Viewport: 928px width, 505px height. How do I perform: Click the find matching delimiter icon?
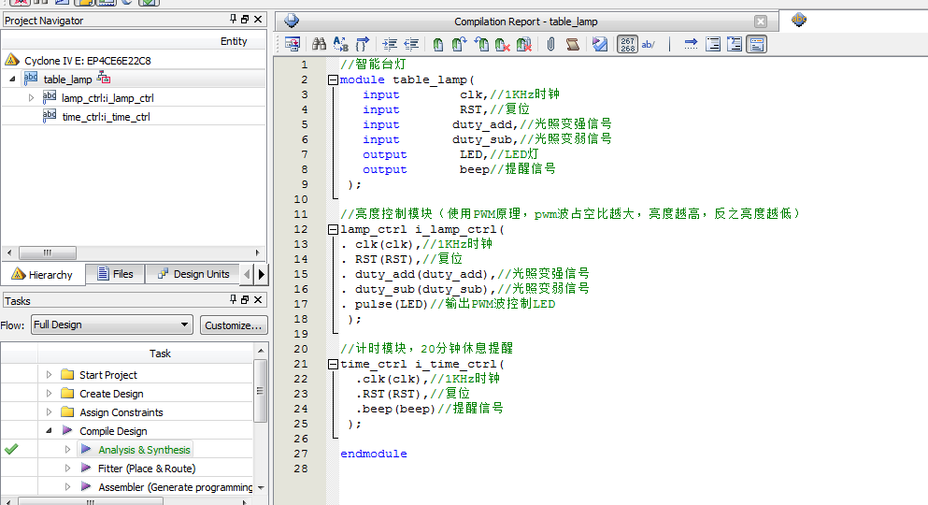click(x=363, y=44)
